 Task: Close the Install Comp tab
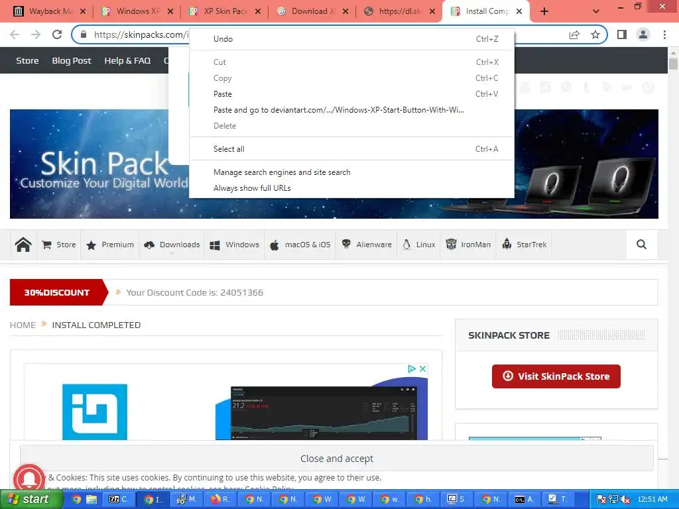tap(520, 11)
